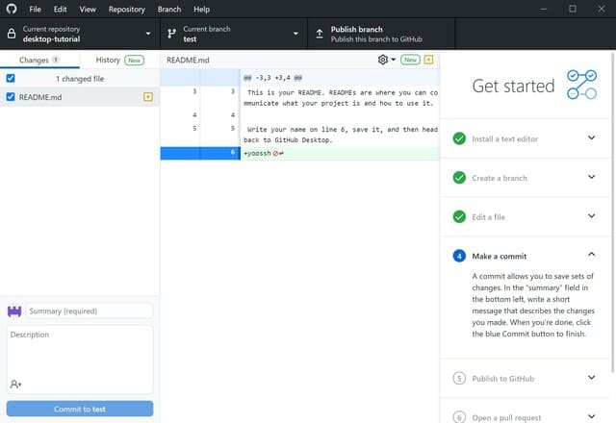Image resolution: width=616 pixels, height=423 pixels.
Task: Uncheck the README.md file checkbox
Action: 11,97
